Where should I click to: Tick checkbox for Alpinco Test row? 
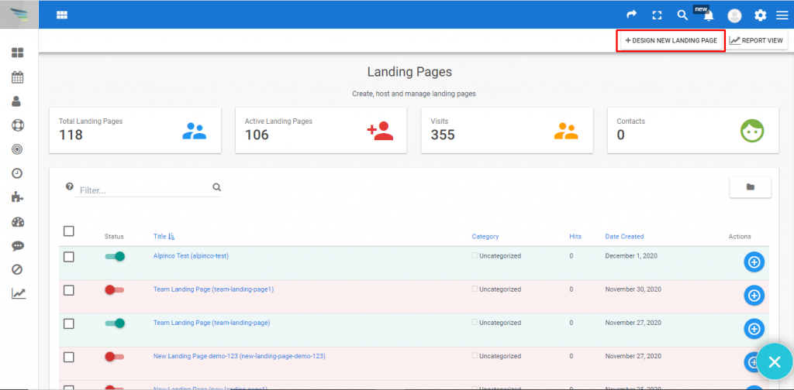(69, 257)
